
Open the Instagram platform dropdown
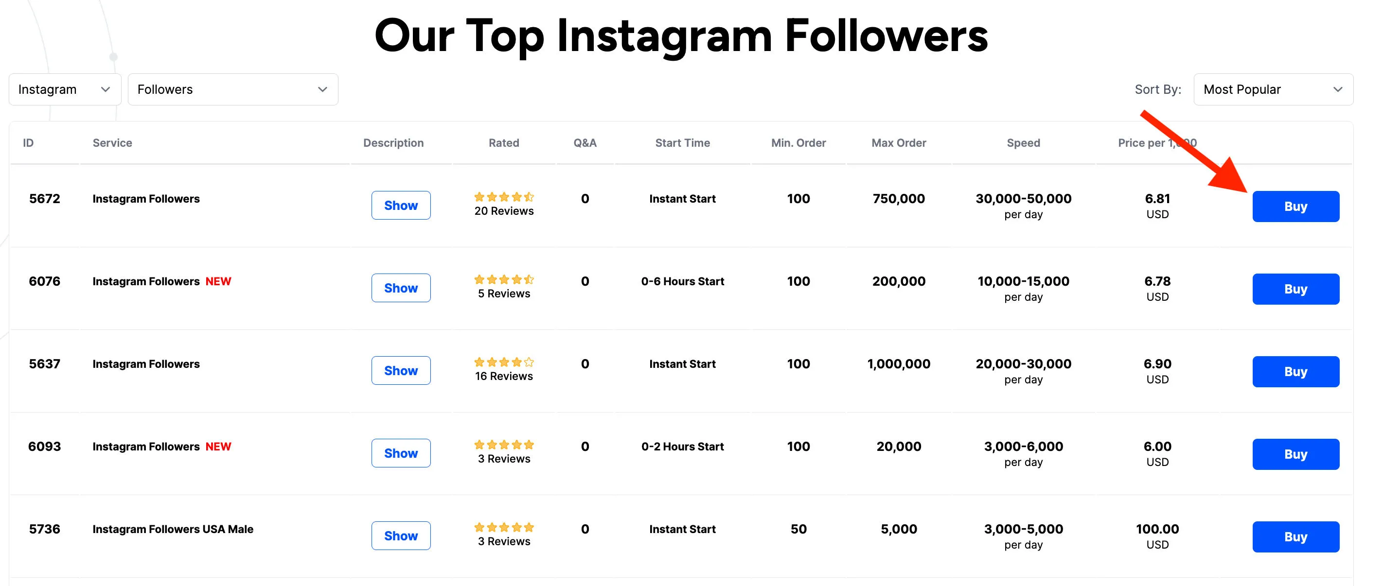tap(64, 89)
